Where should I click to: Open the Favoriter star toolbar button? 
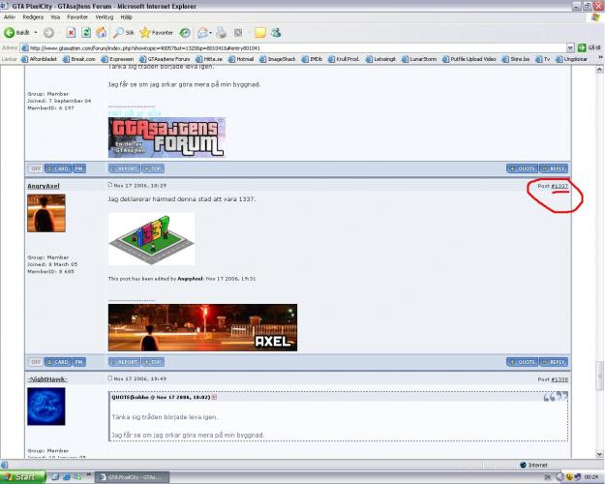[157, 33]
